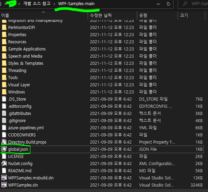Click the WPFSamples.sln Visual Studio icon
Viewport: 208px width, 192px height.
tap(4, 185)
